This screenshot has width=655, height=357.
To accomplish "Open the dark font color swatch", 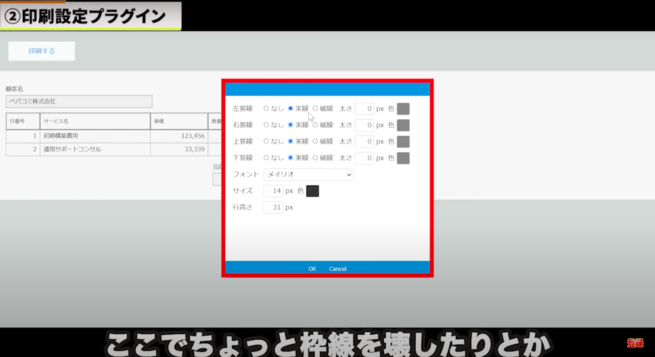I will click(312, 191).
